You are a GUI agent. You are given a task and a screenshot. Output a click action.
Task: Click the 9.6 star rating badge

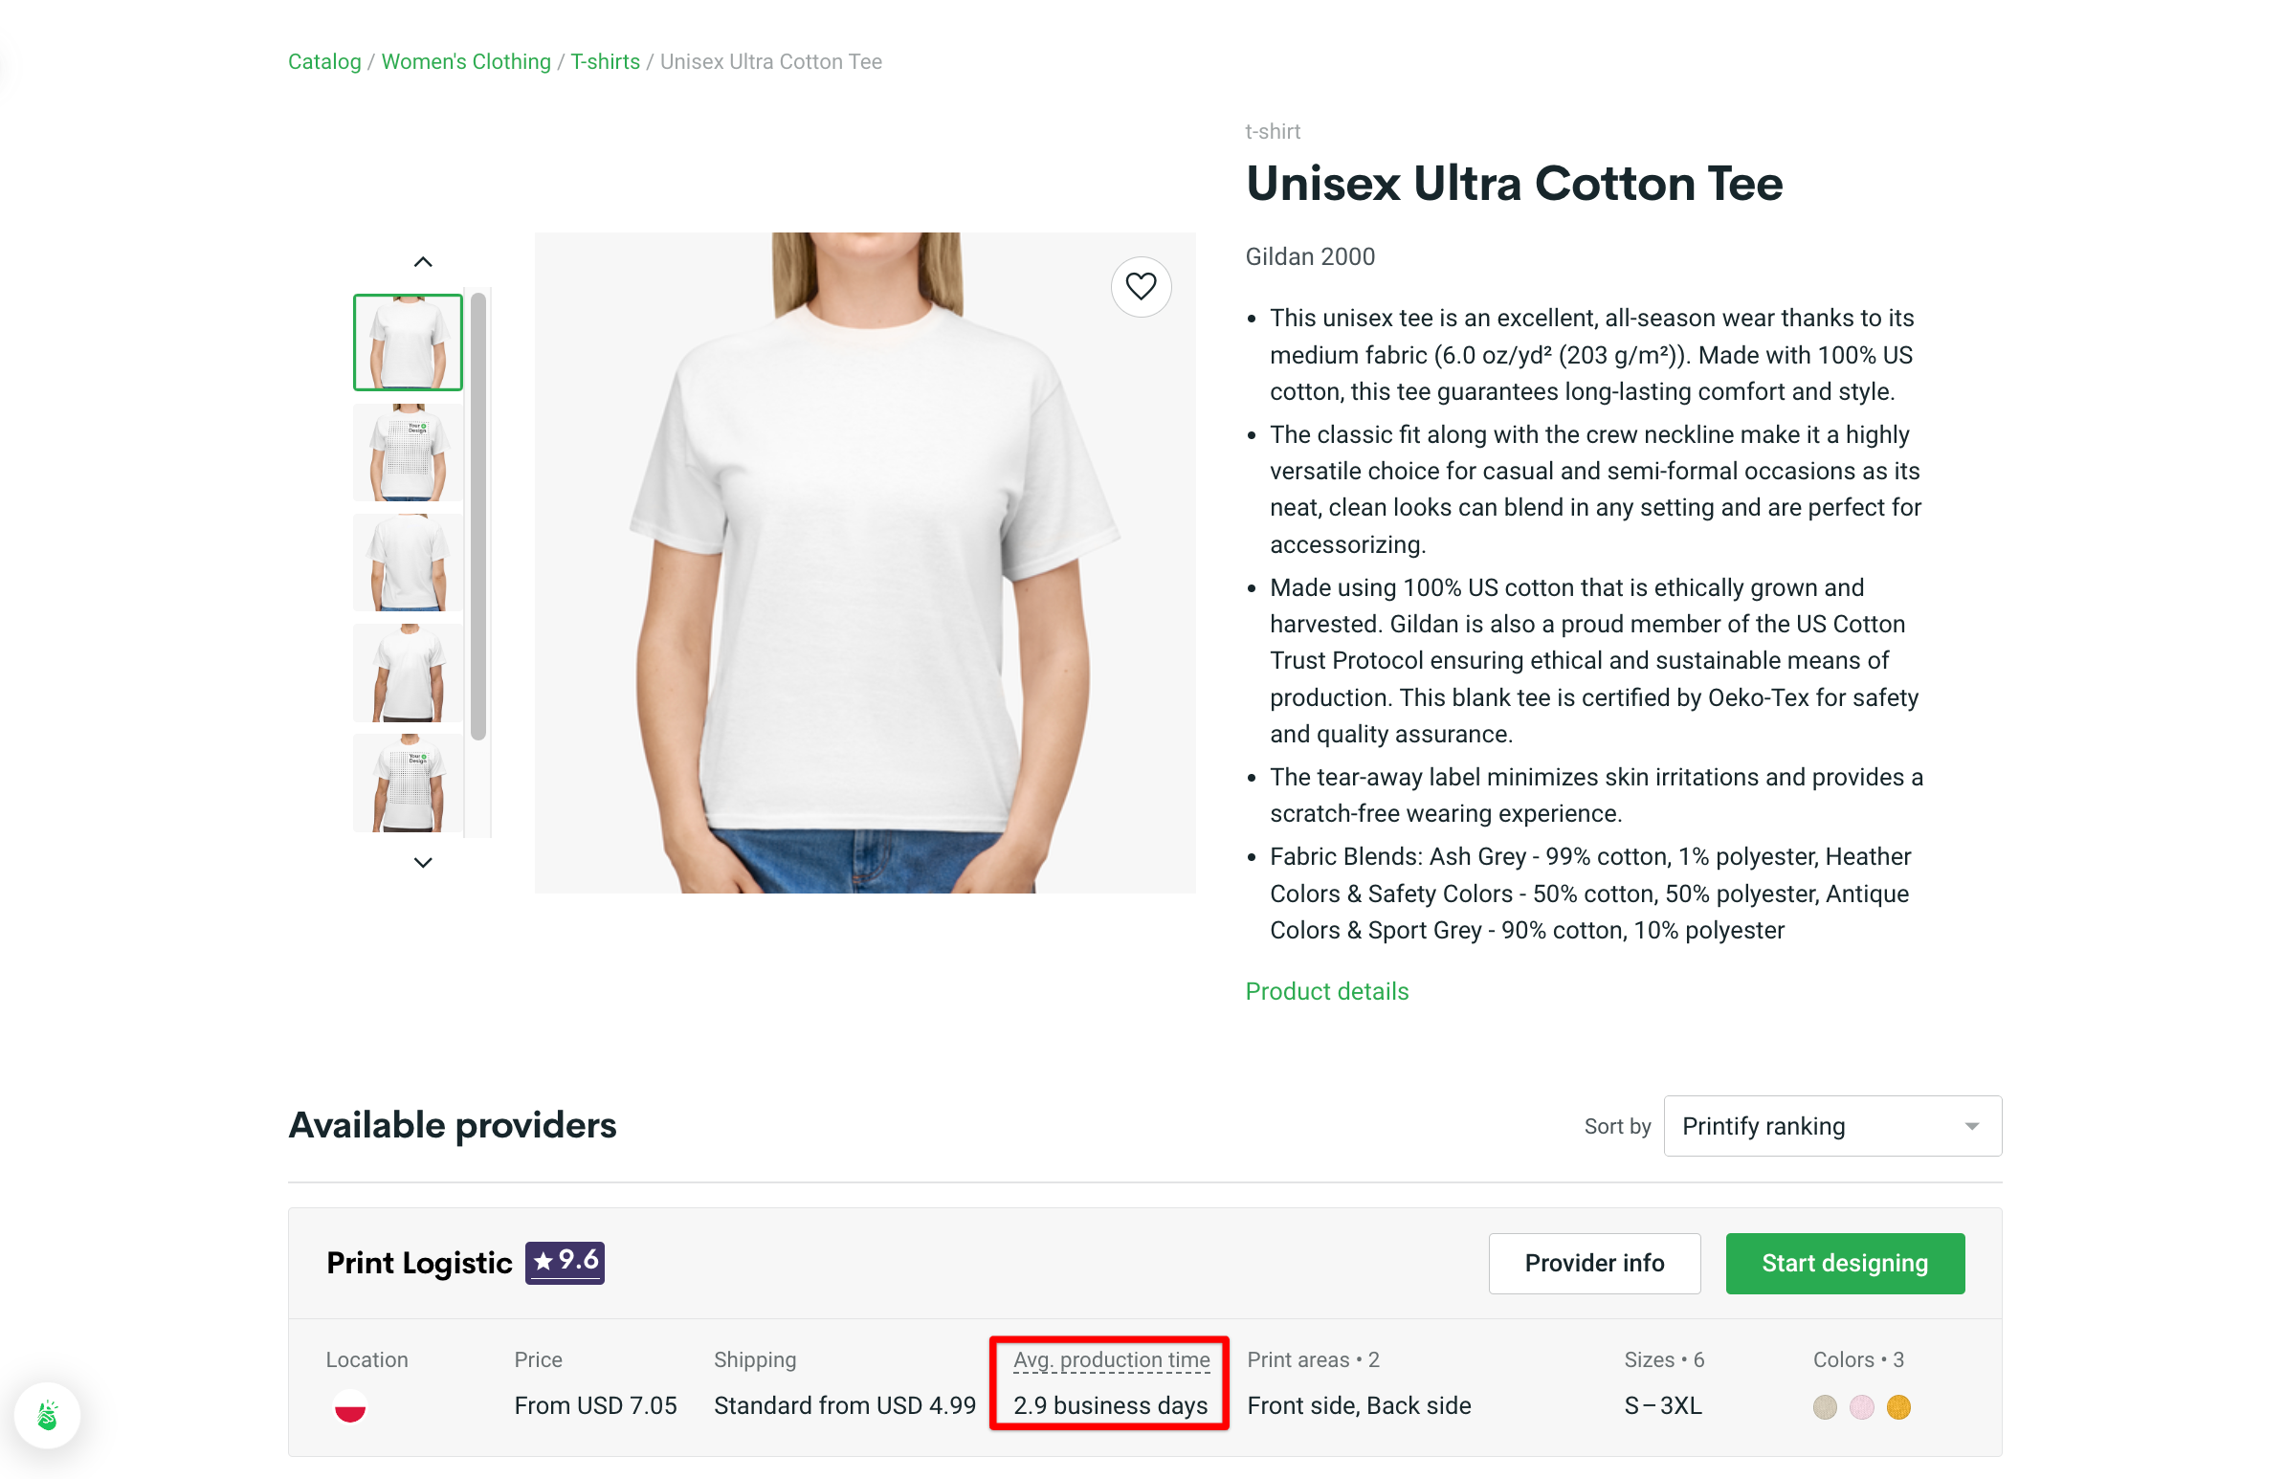[565, 1262]
